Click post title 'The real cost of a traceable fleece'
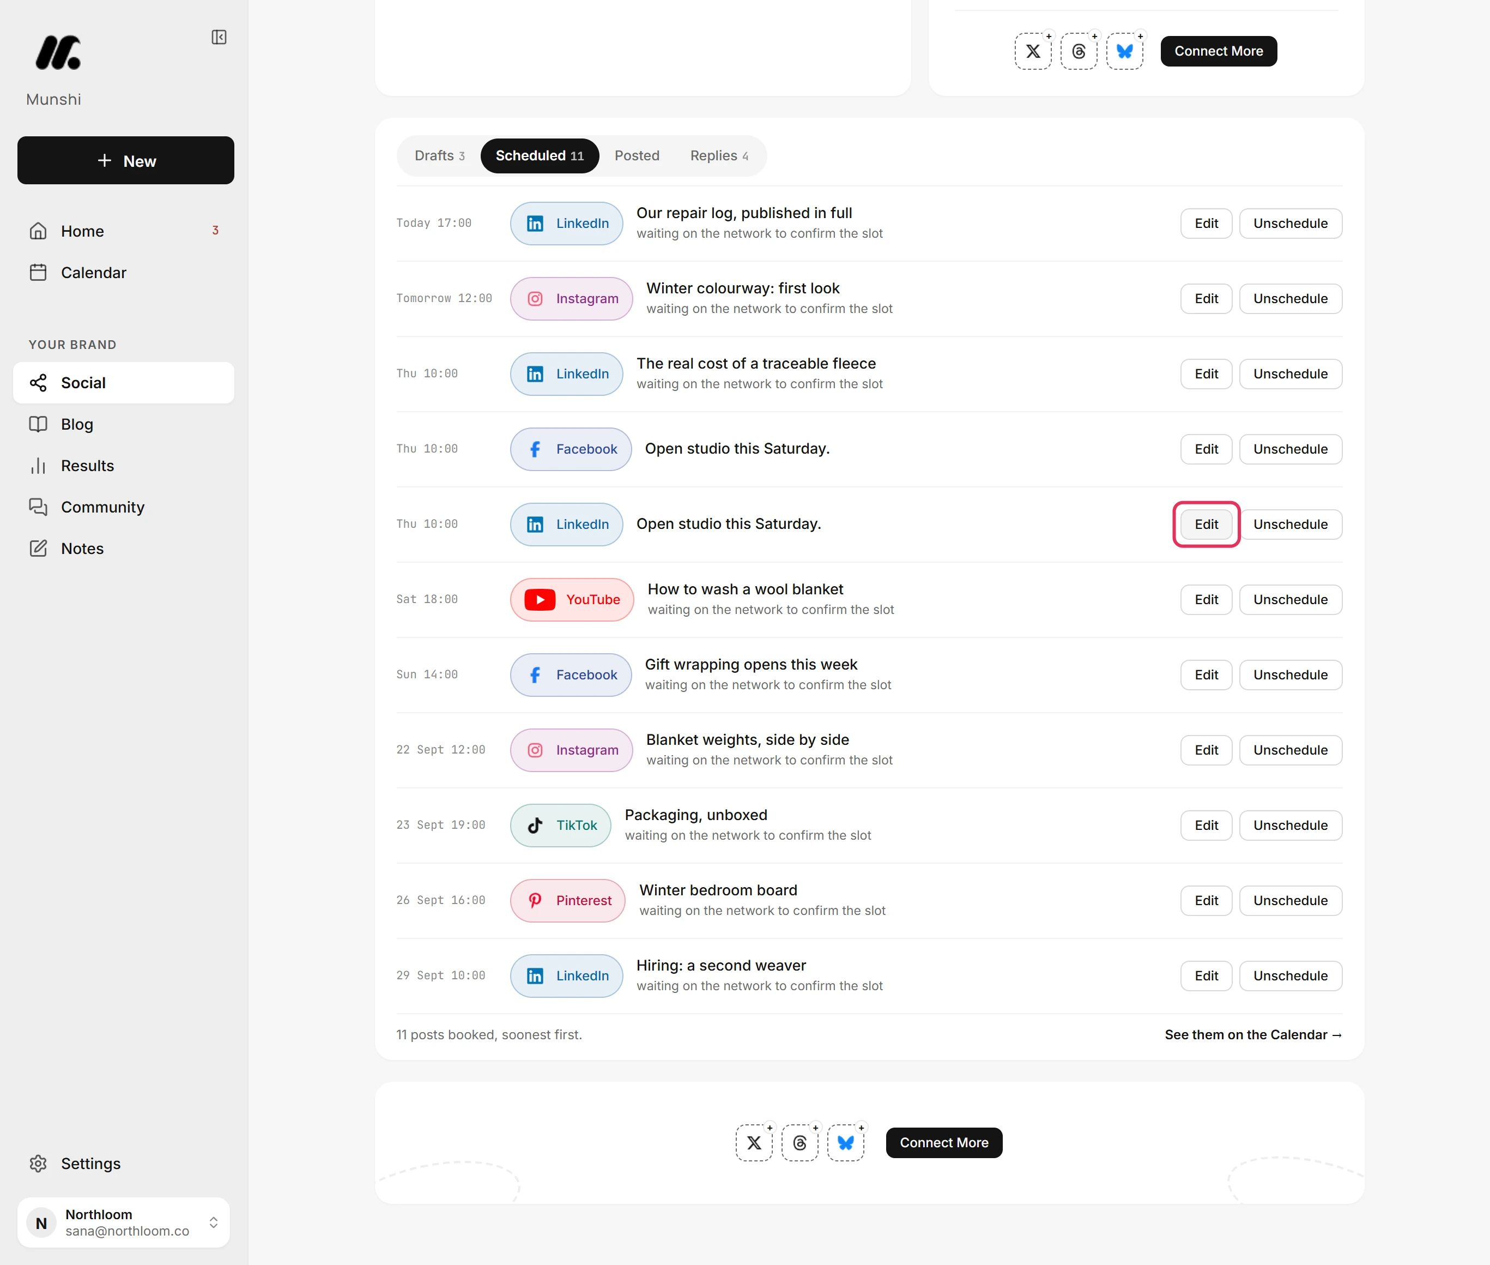1490x1265 pixels. click(756, 364)
